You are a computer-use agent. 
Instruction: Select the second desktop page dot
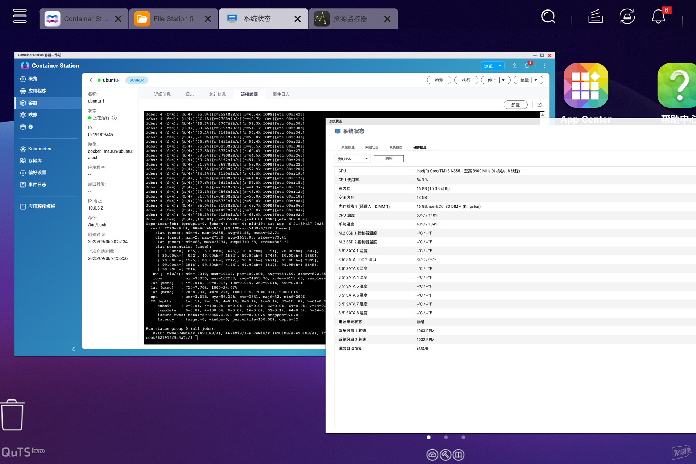(446, 438)
